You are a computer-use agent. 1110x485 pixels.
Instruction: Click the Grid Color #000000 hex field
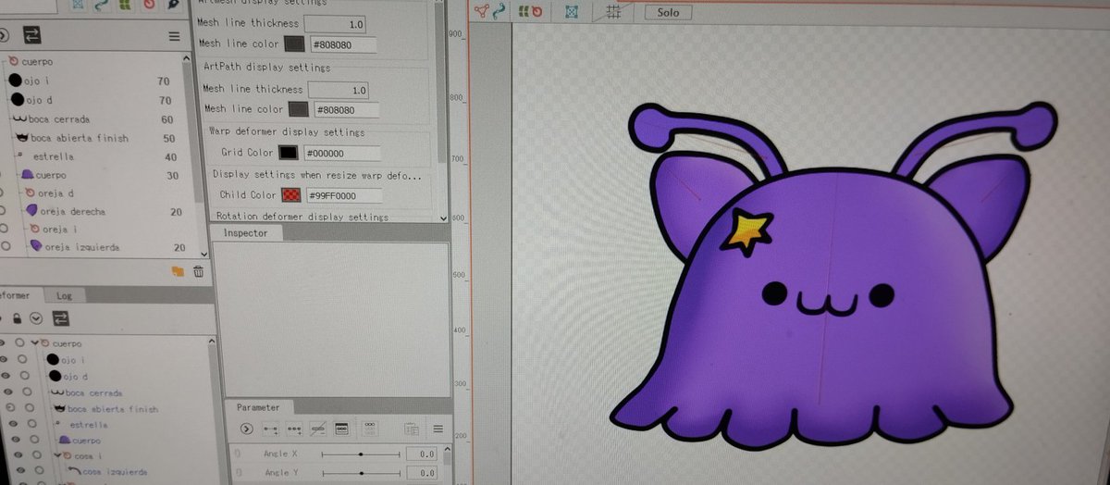[341, 153]
